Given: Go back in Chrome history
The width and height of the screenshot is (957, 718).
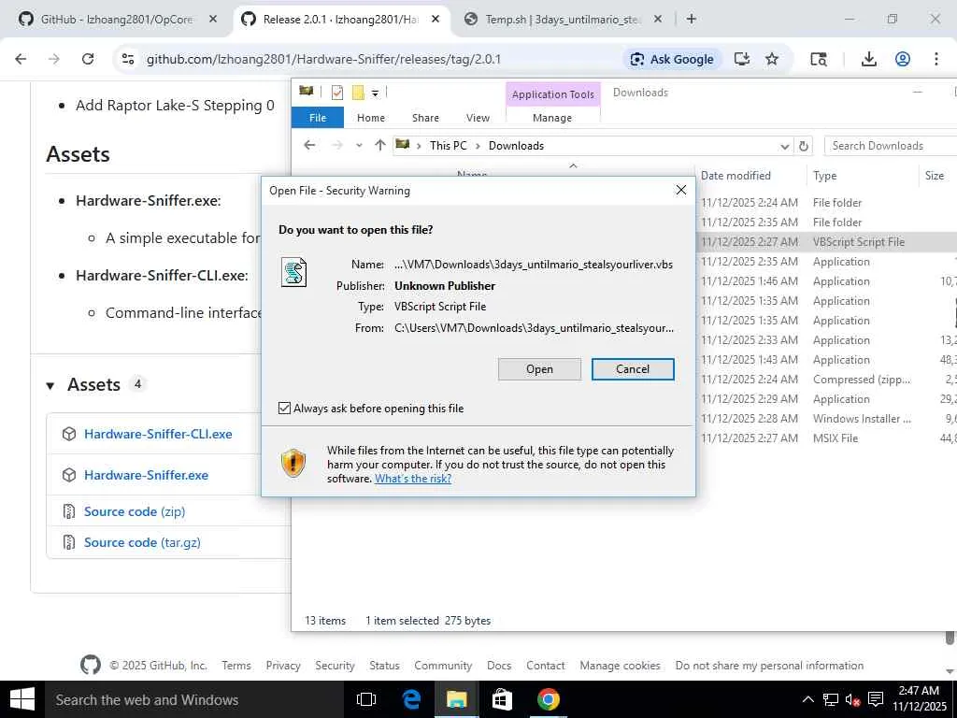Looking at the screenshot, I should pyautogui.click(x=21, y=59).
